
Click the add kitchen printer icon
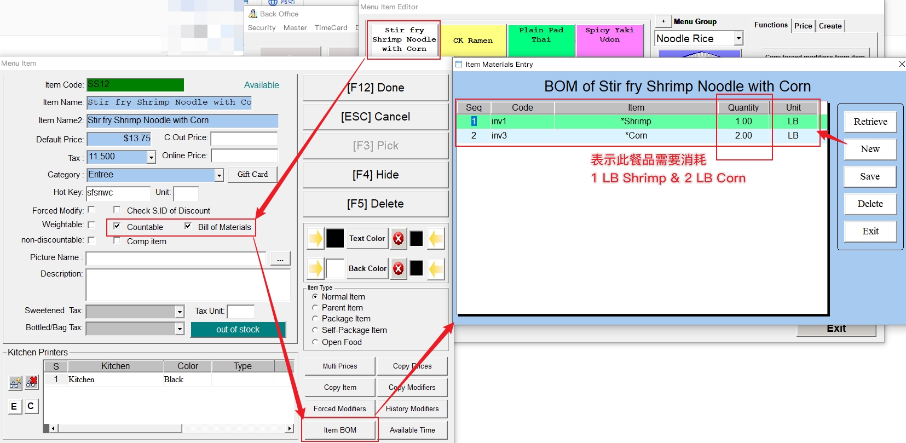15,383
